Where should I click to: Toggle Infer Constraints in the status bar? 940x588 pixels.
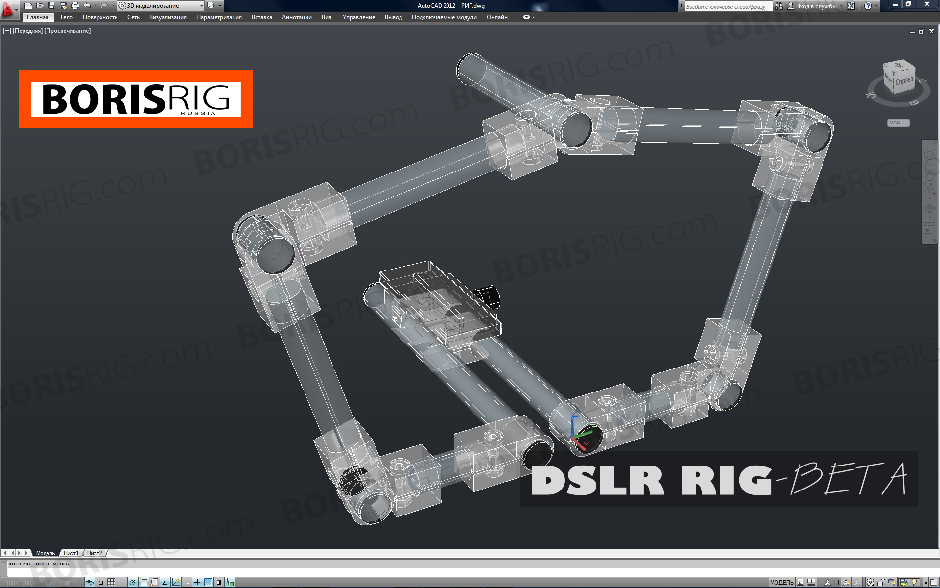(x=90, y=582)
